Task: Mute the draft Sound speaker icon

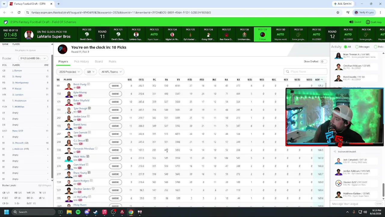Action: tap(351, 22)
